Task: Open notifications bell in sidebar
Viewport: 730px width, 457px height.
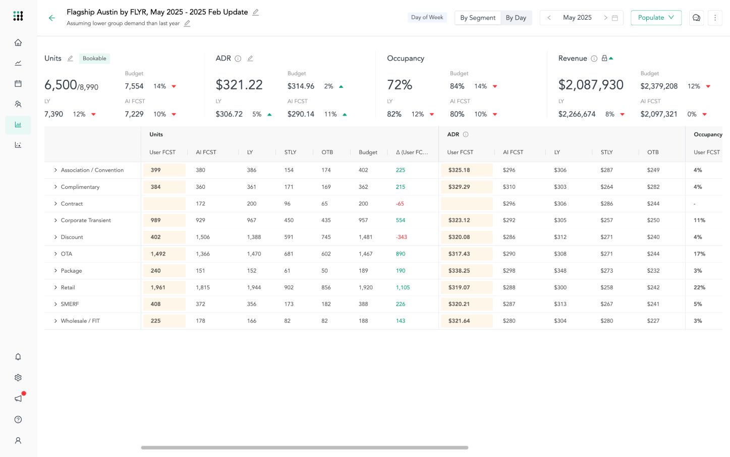Action: (18, 357)
